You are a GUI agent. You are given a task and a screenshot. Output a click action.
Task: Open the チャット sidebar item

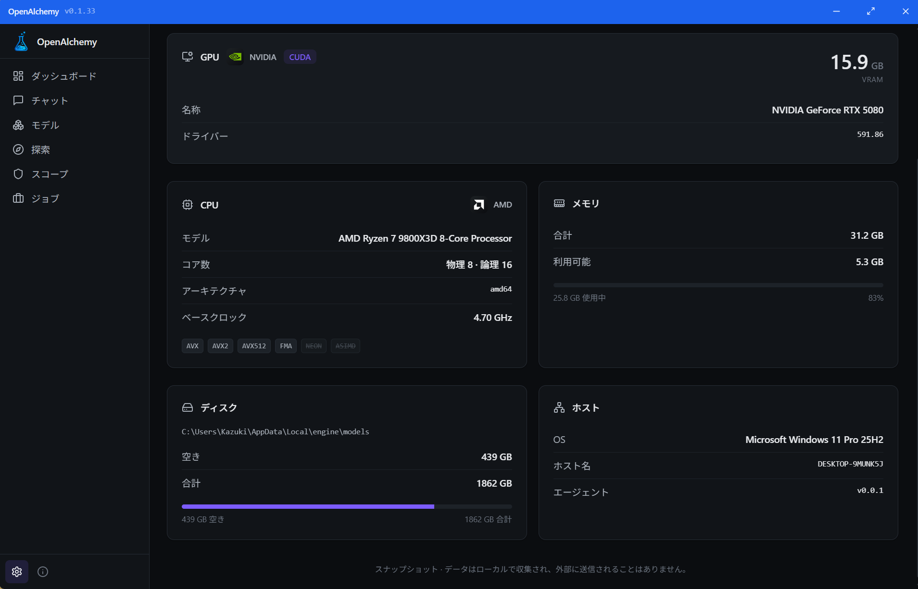75,100
